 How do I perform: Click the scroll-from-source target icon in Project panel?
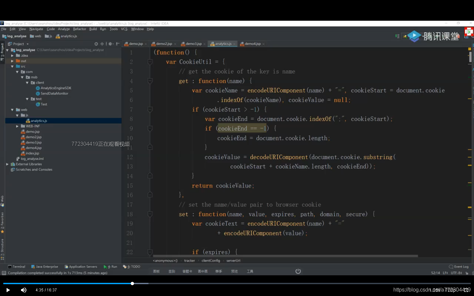(96, 44)
